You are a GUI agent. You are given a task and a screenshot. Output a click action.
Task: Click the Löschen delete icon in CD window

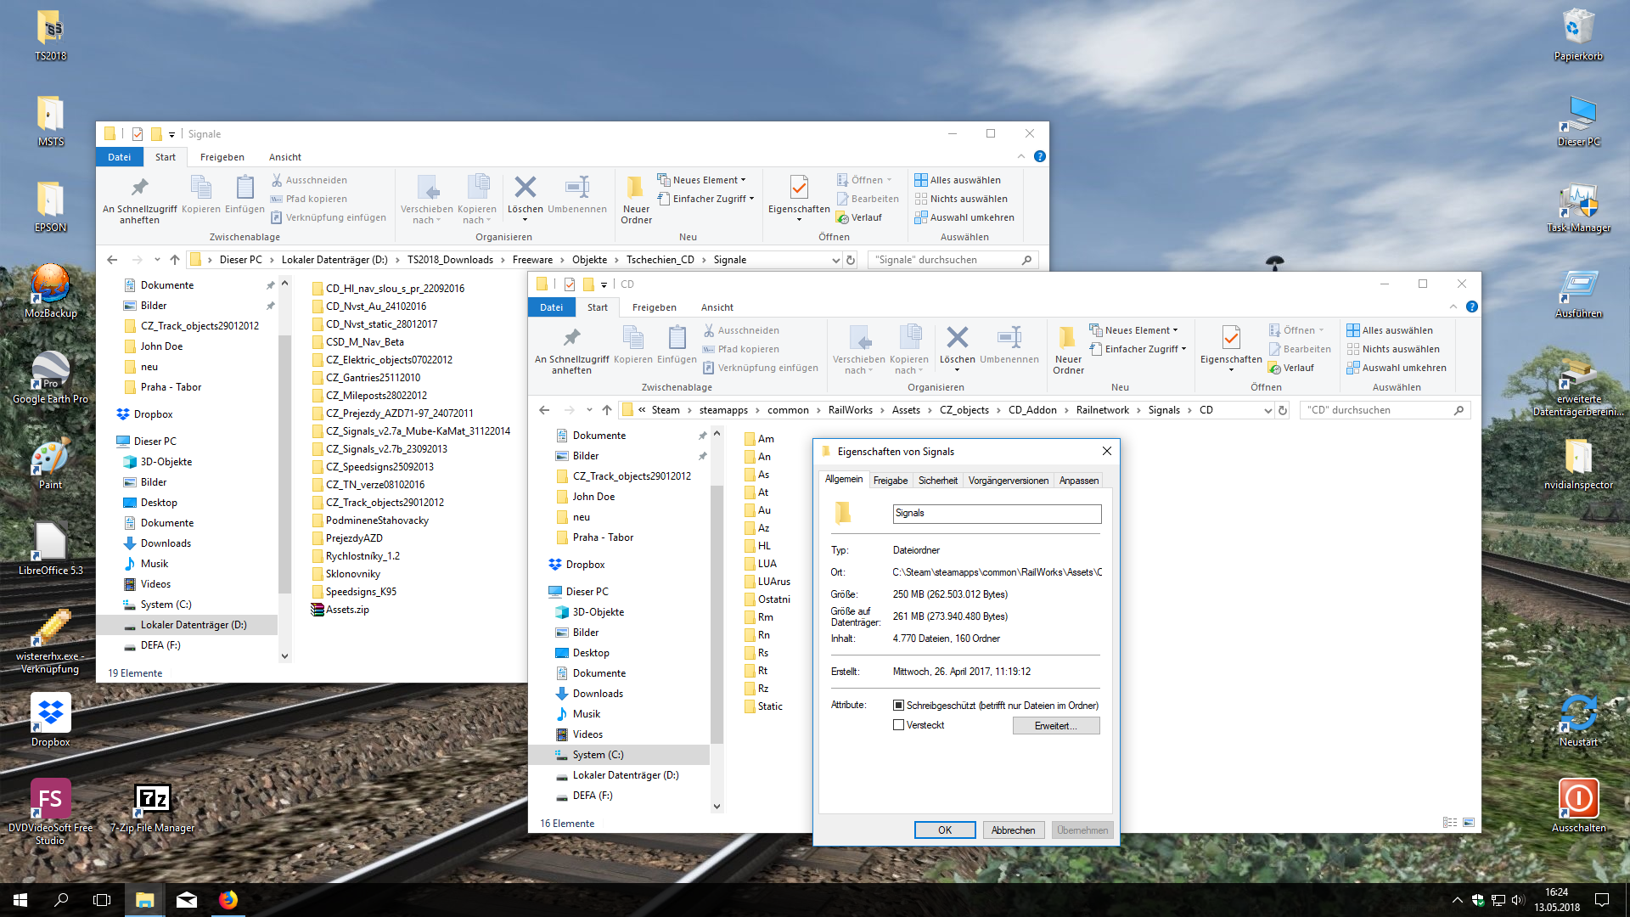pyautogui.click(x=957, y=339)
